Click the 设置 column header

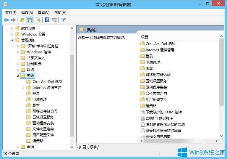click(x=145, y=37)
